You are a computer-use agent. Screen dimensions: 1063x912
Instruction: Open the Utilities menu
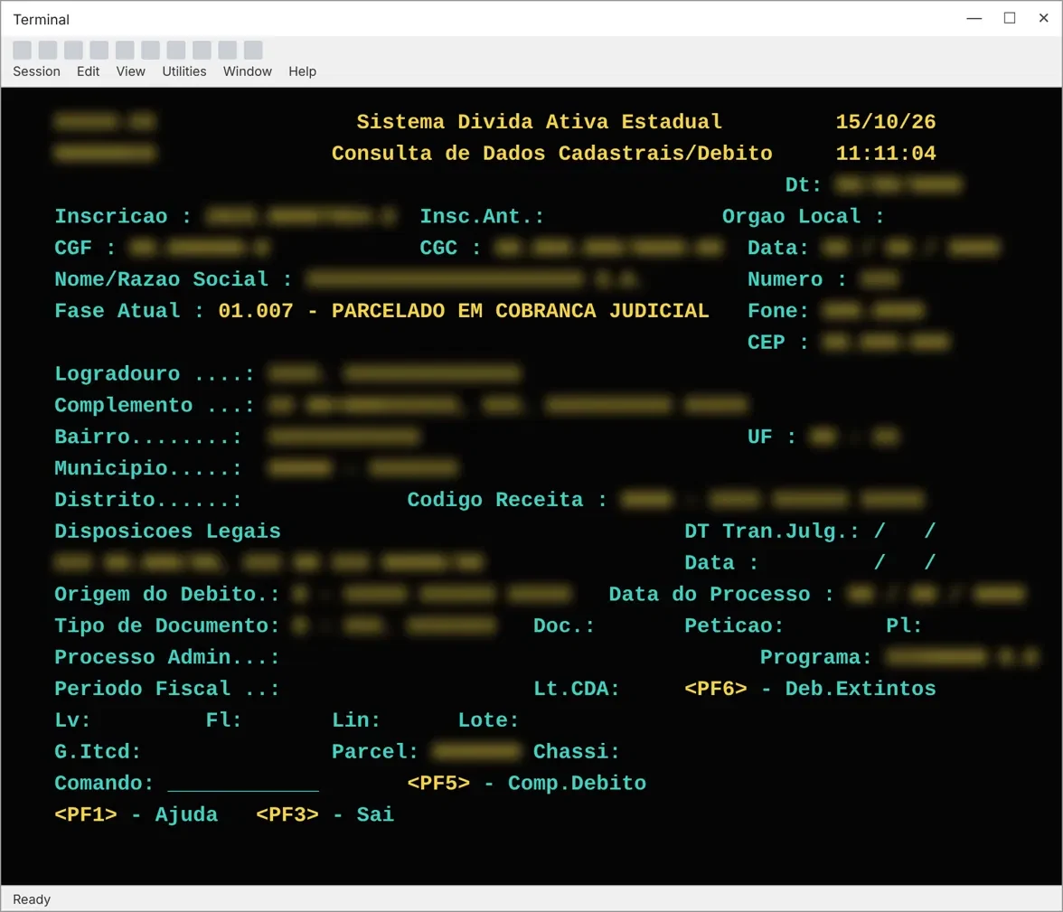click(x=184, y=71)
